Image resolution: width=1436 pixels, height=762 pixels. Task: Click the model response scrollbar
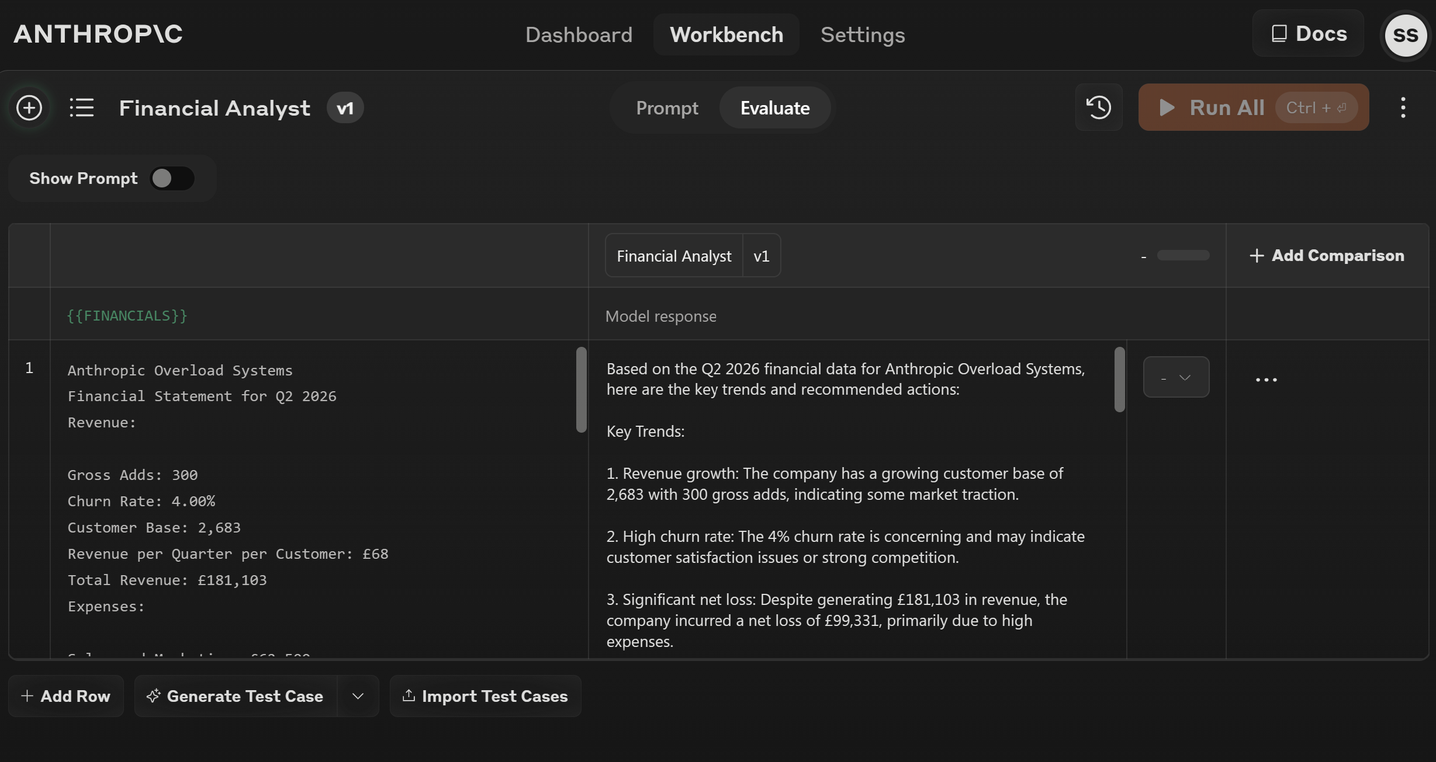(1119, 380)
